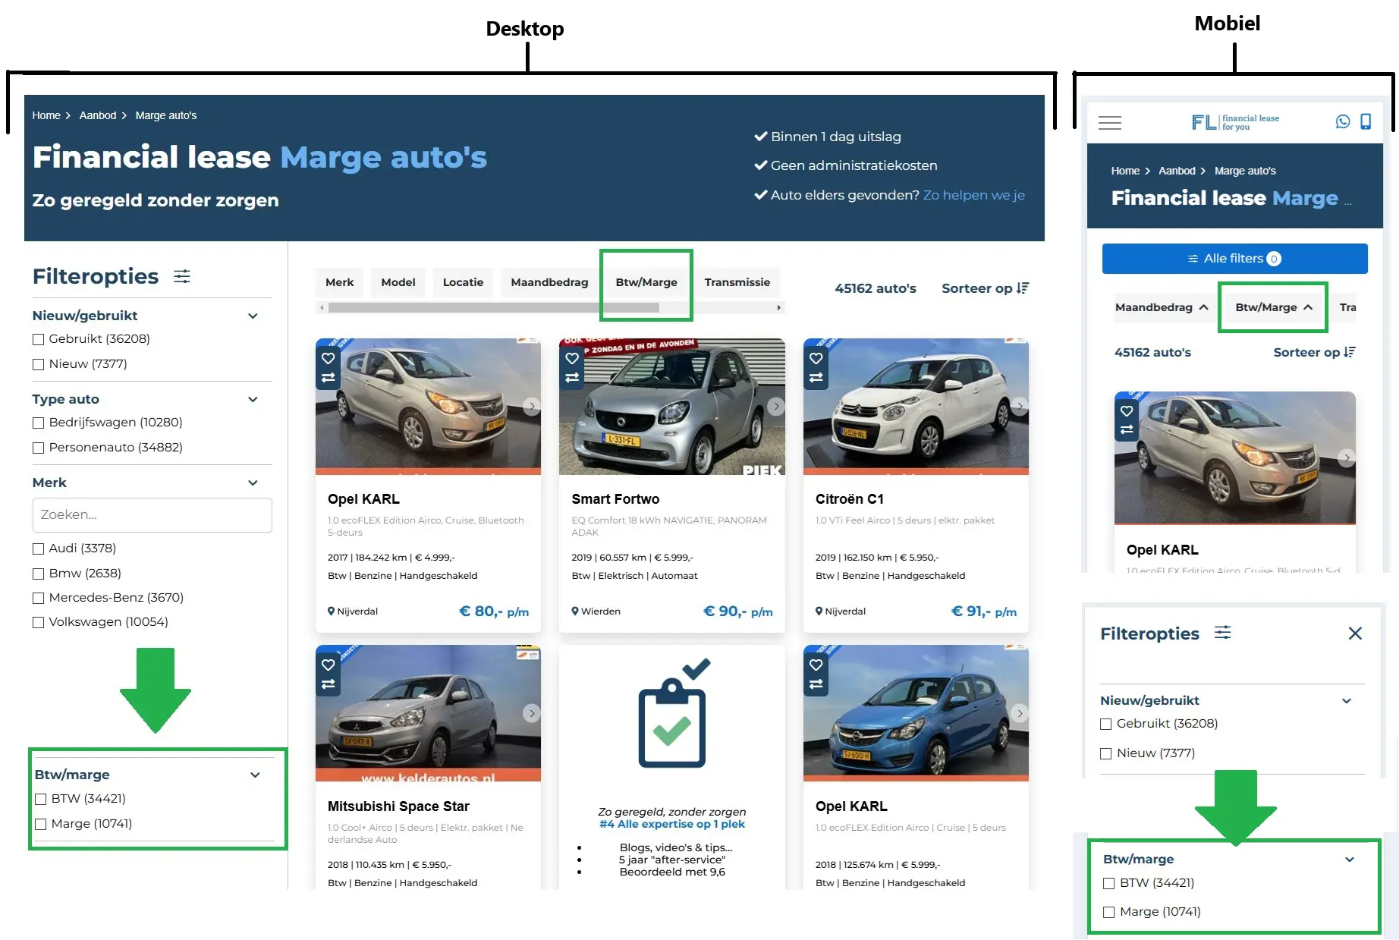Tick the Nieuw (7377) checkbox in desktop sidebar
This screenshot has height=940, width=1399.
(x=39, y=365)
